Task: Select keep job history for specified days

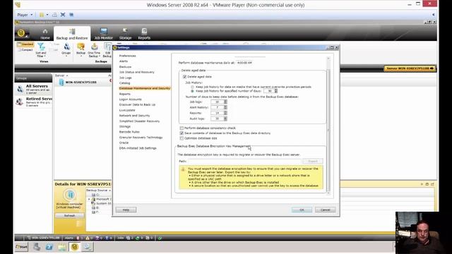Action: click(192, 91)
